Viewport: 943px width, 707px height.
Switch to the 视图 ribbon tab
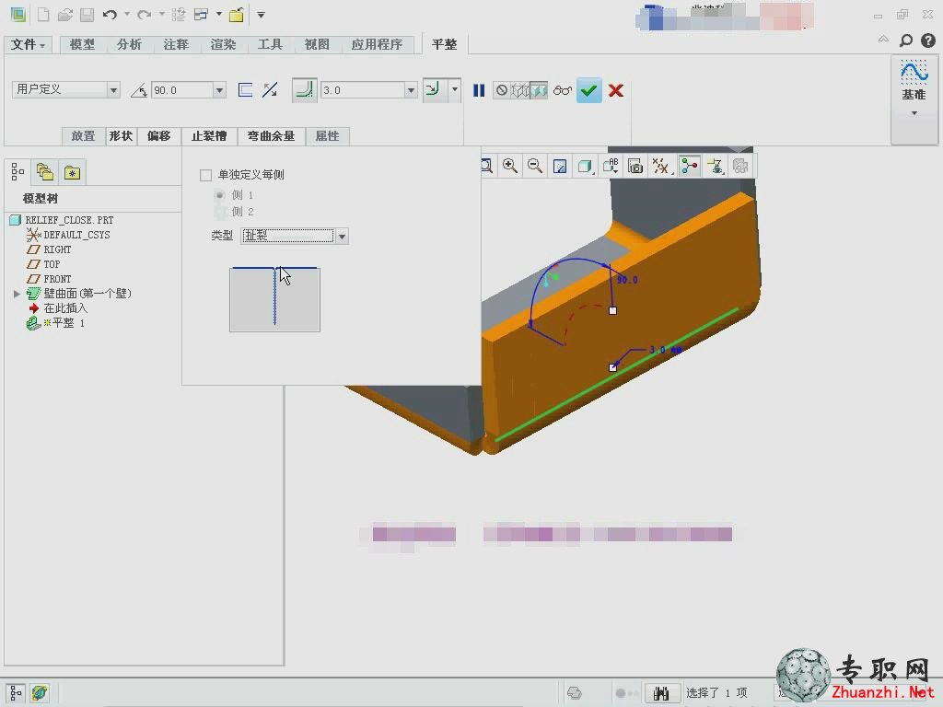coord(317,44)
